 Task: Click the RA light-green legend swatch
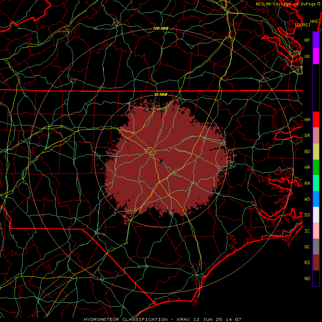[x=316, y=183]
